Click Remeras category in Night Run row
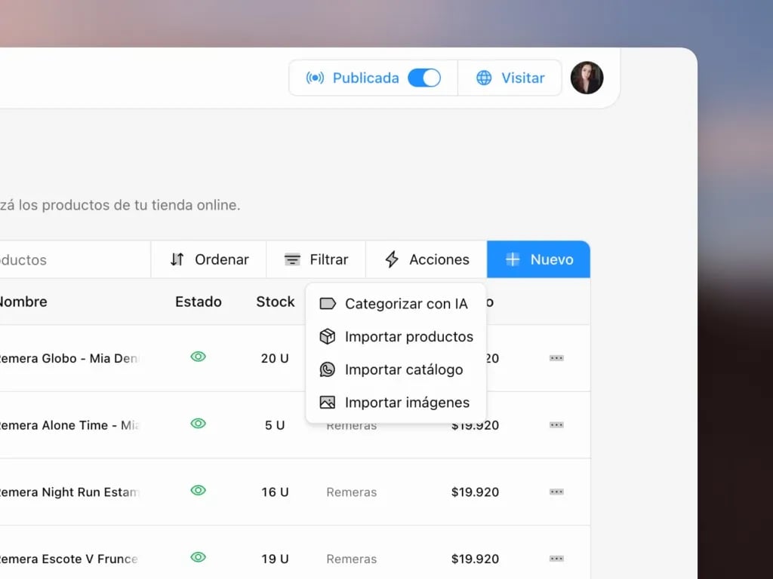773x579 pixels. [x=352, y=492]
